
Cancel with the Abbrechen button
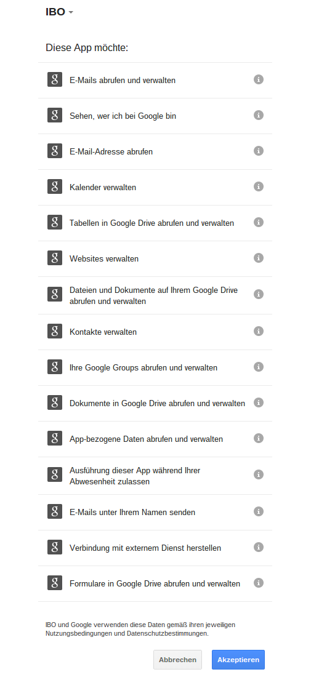pyautogui.click(x=177, y=660)
